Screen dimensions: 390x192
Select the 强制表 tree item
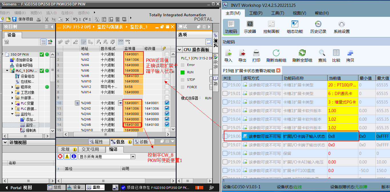tap(28, 130)
